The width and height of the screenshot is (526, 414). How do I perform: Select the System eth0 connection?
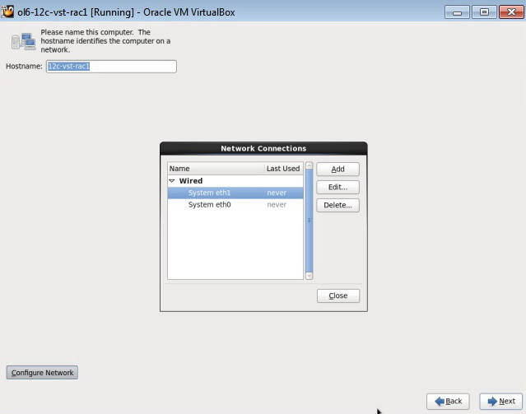[x=235, y=205]
